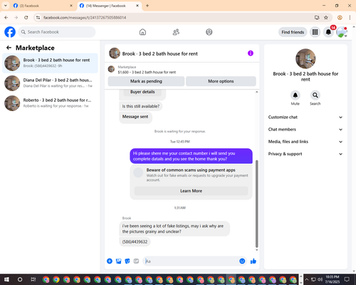Image resolution: width=356 pixels, height=285 pixels.
Task: Open the Groups icon in top navigation
Action: (x=209, y=32)
